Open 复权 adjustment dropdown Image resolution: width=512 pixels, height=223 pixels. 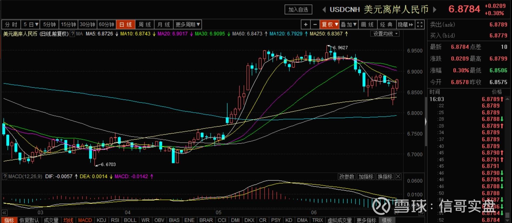(329, 25)
